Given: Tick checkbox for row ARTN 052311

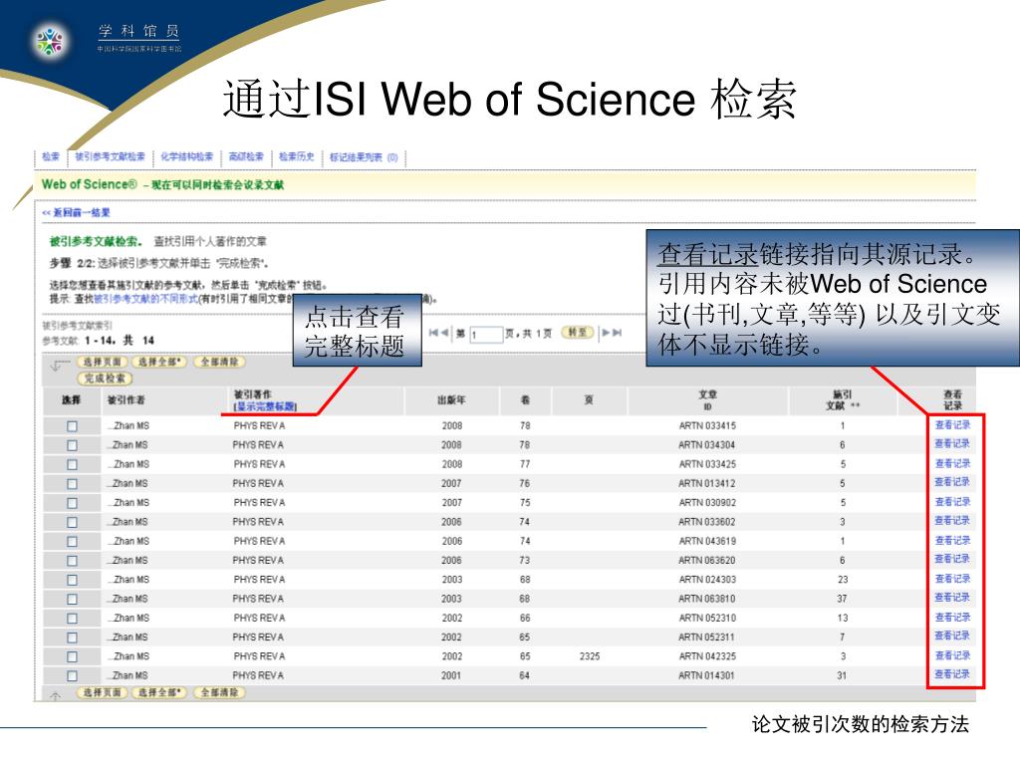Looking at the screenshot, I should [72, 637].
